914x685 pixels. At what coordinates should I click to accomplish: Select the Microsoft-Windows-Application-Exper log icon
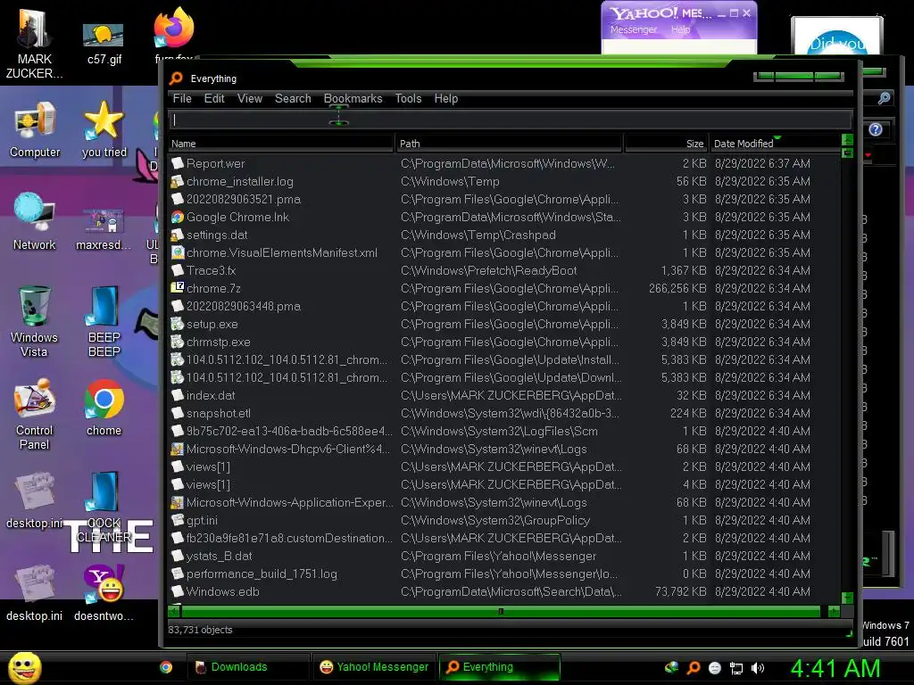tap(178, 503)
